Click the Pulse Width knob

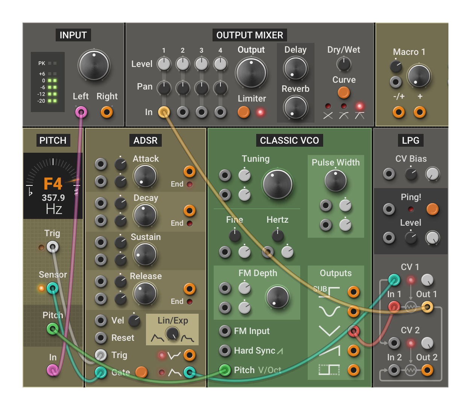[x=335, y=181]
